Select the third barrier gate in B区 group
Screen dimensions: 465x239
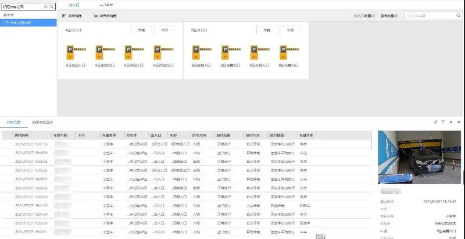pos(254,53)
